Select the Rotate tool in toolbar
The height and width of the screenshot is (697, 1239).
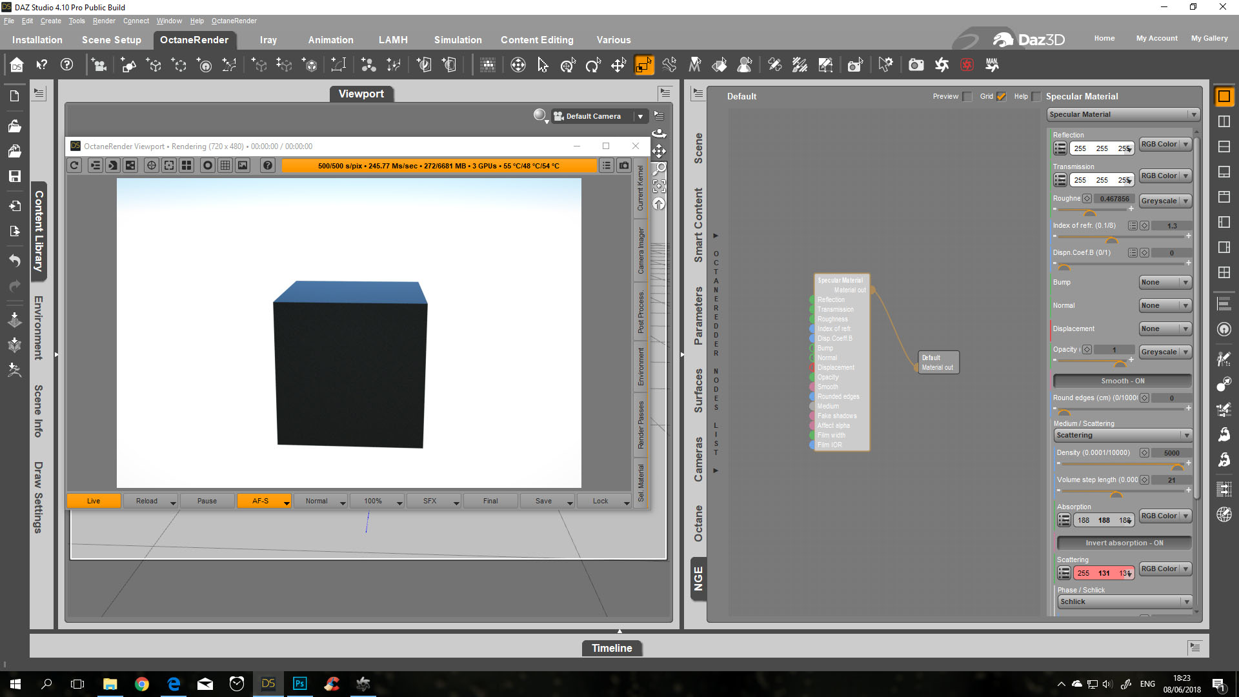pos(593,65)
